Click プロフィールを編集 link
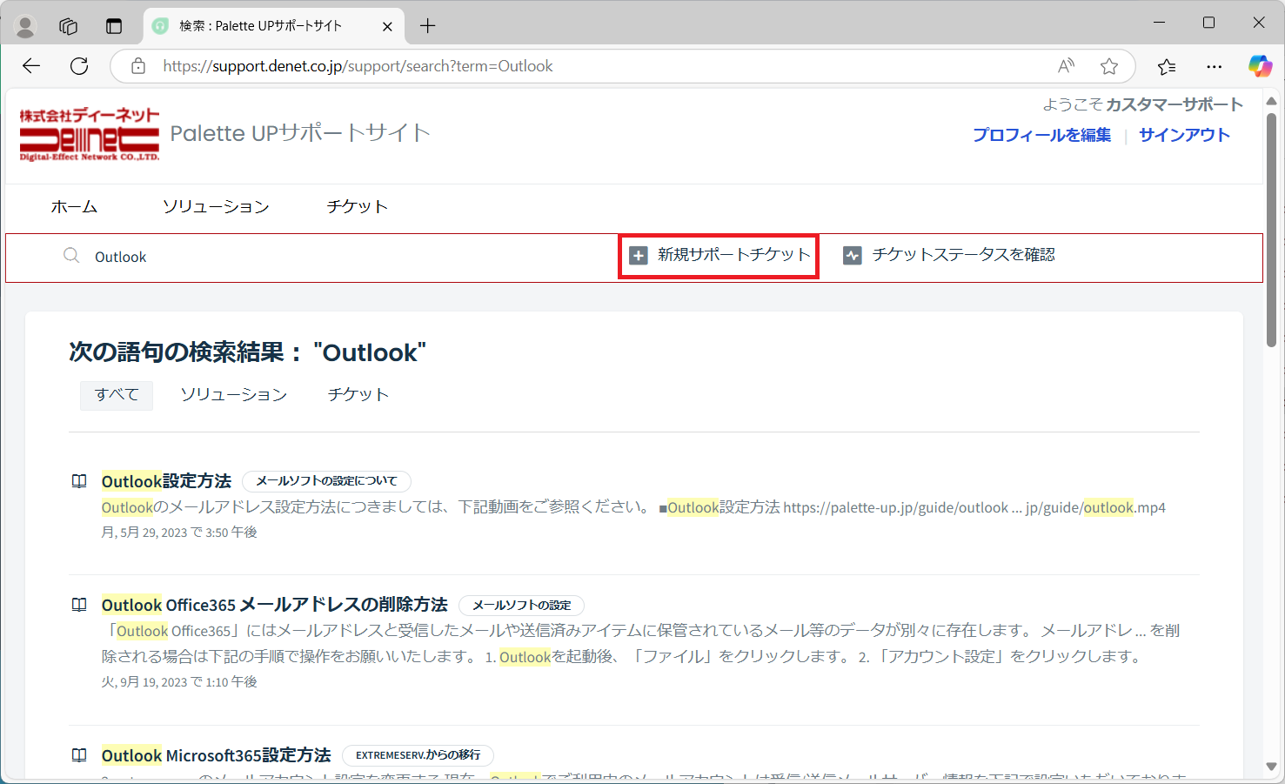Image resolution: width=1285 pixels, height=784 pixels. coord(1041,135)
